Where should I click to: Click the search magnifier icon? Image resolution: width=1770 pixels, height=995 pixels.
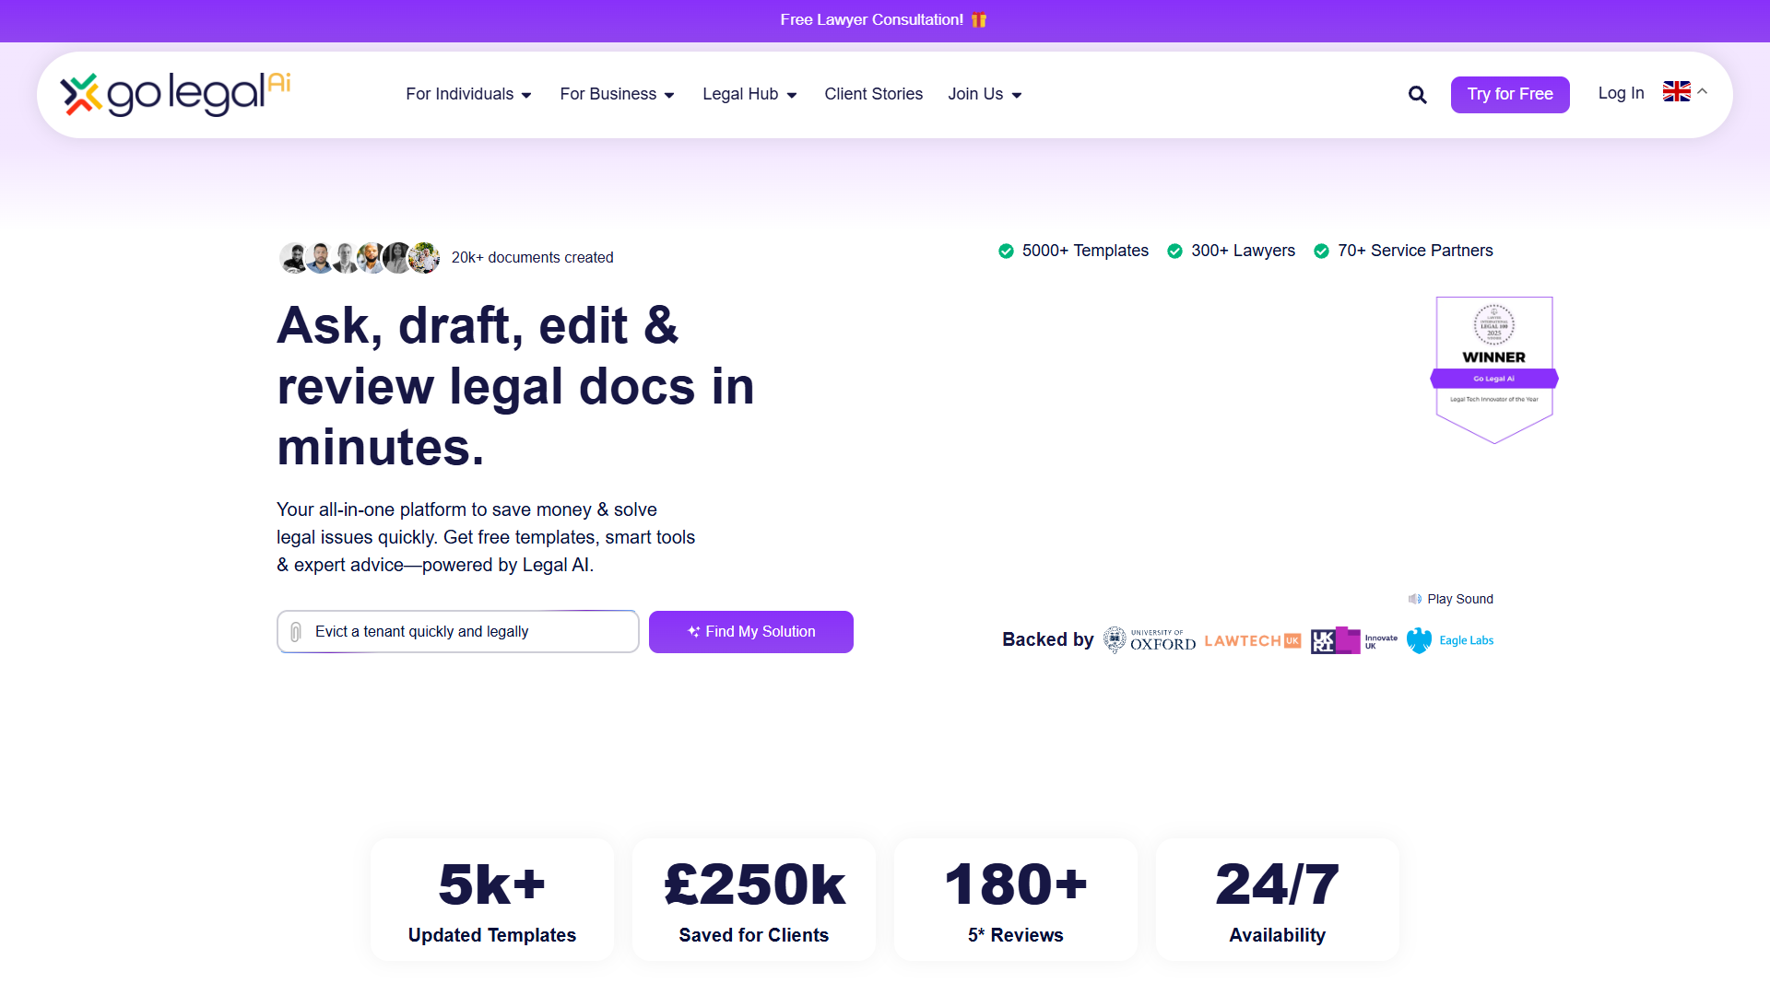coord(1417,95)
